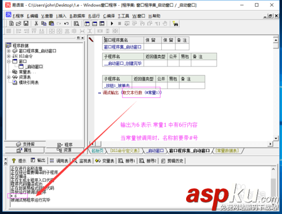The width and height of the screenshot is (282, 214).
Task: Open the V.查看 menu
Action: pyautogui.click(x=47, y=16)
